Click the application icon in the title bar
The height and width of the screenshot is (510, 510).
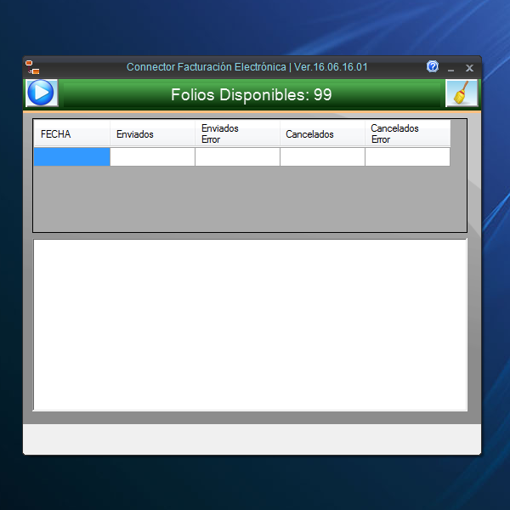[32, 67]
